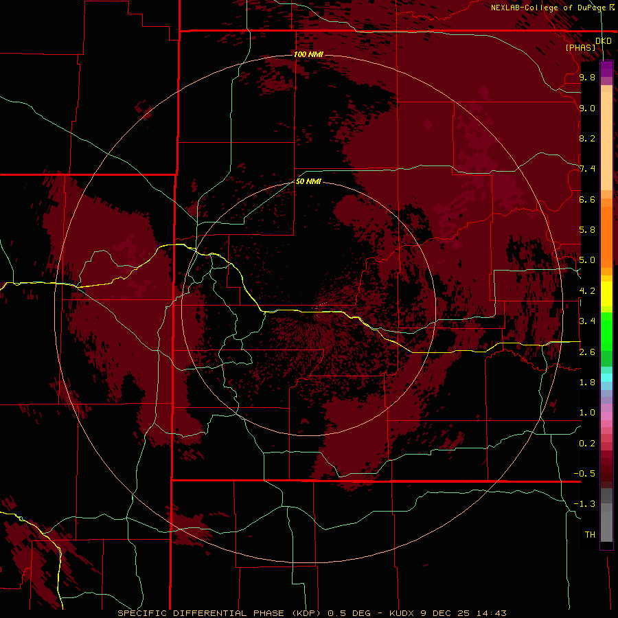Click the 0.2 colorbar scale value

click(587, 443)
